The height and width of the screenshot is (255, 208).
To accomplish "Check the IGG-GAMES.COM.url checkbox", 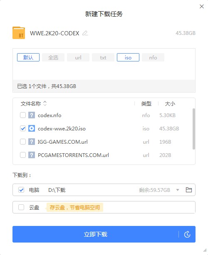I will click(23, 142).
